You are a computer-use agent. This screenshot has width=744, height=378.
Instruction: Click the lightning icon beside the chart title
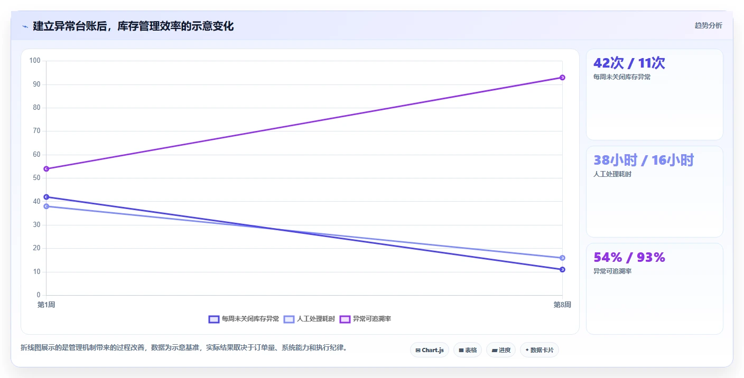point(25,26)
